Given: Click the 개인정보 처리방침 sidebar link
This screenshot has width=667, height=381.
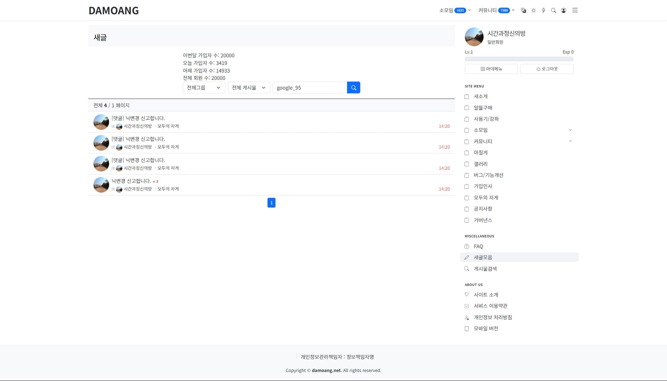Looking at the screenshot, I should click(x=493, y=317).
